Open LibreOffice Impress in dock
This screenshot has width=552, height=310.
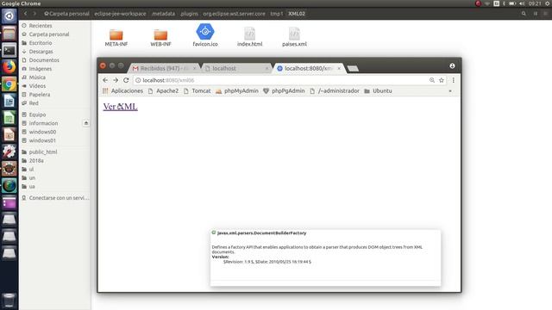9,134
